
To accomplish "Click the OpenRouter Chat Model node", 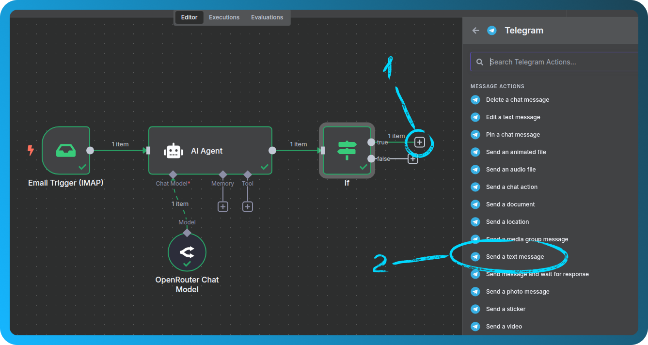I will pos(187,252).
